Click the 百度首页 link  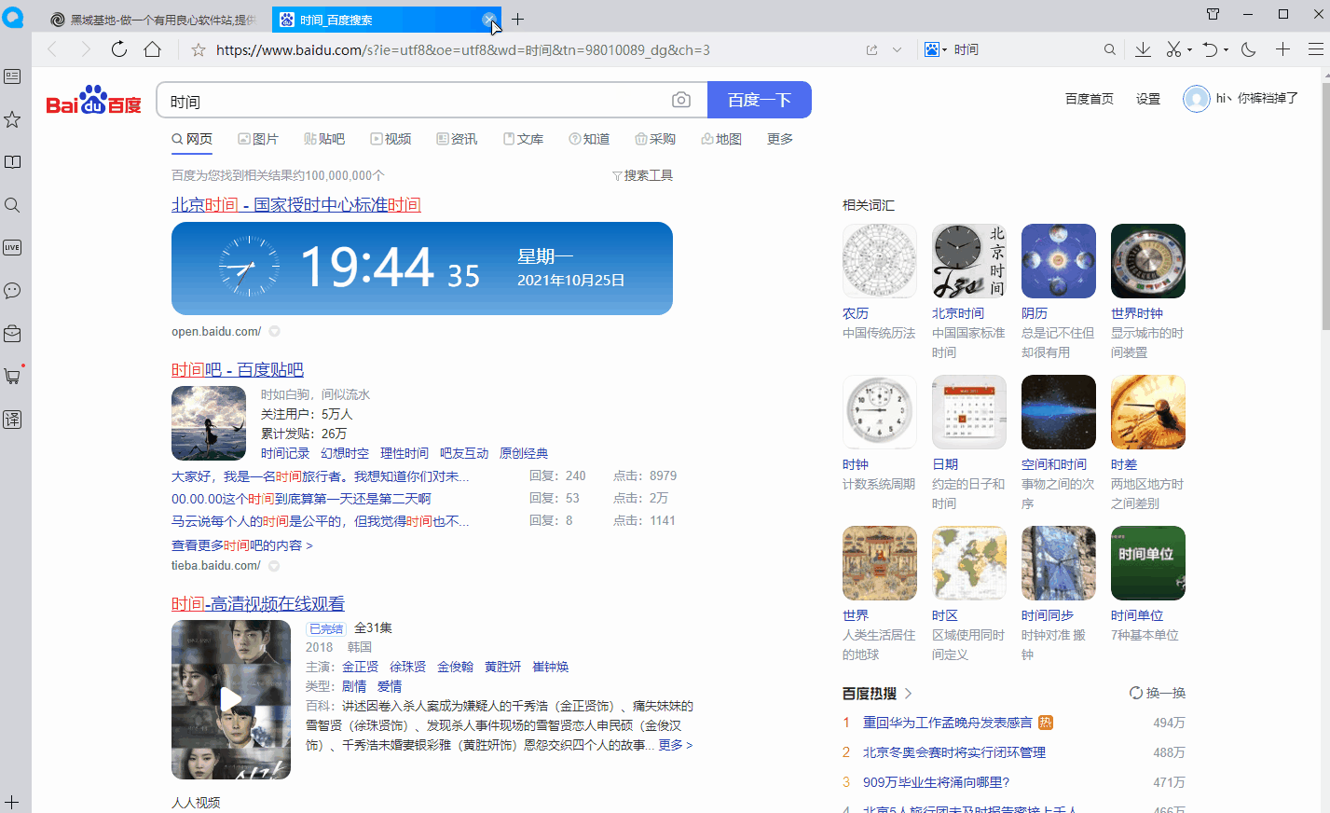1090,99
